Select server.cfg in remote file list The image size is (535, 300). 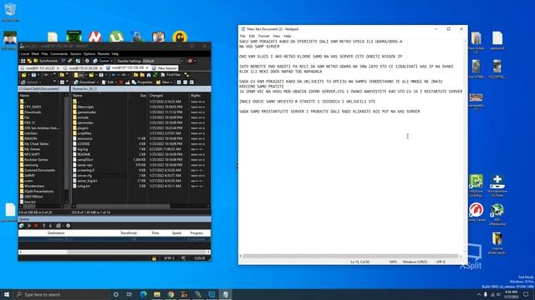[84, 176]
